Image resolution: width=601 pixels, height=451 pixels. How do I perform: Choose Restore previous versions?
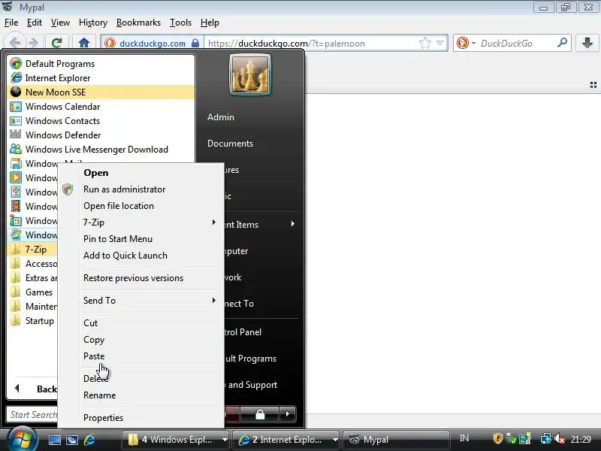(152, 278)
